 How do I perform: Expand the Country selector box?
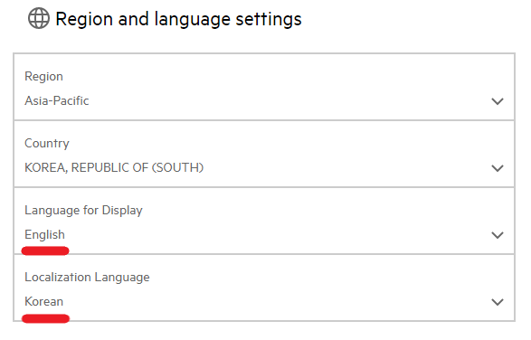(x=264, y=154)
